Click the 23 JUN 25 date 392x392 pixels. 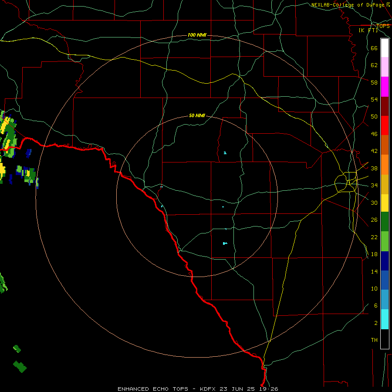(x=237, y=389)
